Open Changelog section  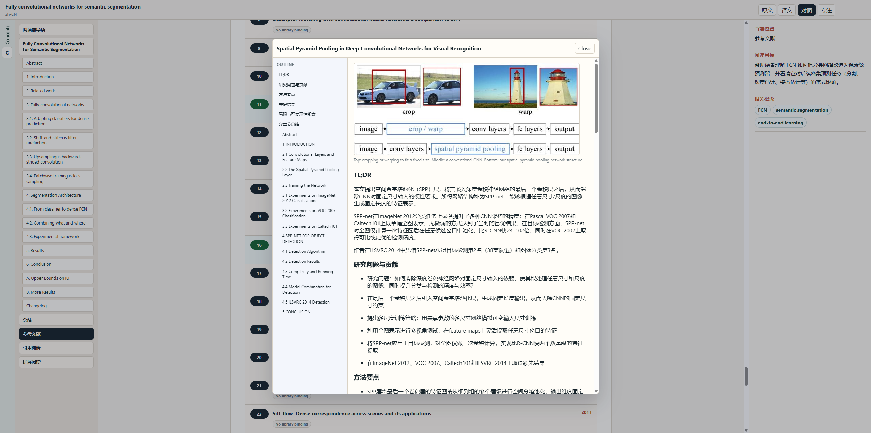[58, 306]
